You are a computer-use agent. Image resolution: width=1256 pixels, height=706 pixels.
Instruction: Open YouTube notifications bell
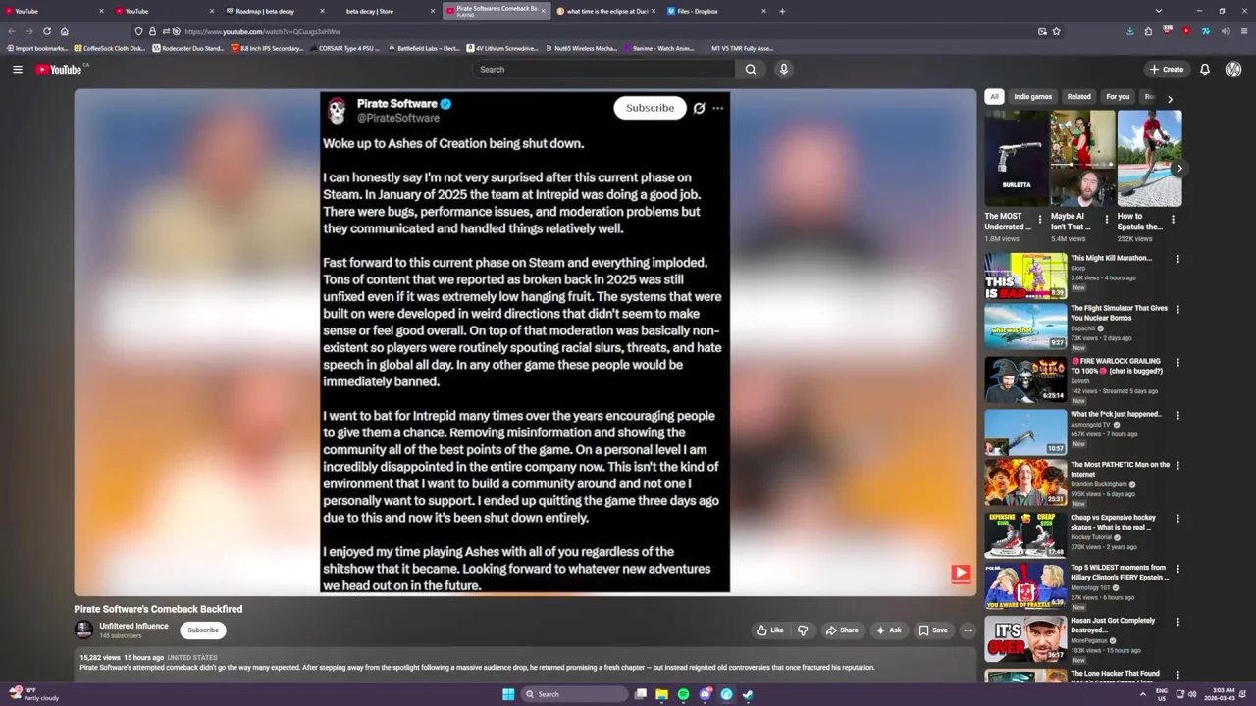1204,69
